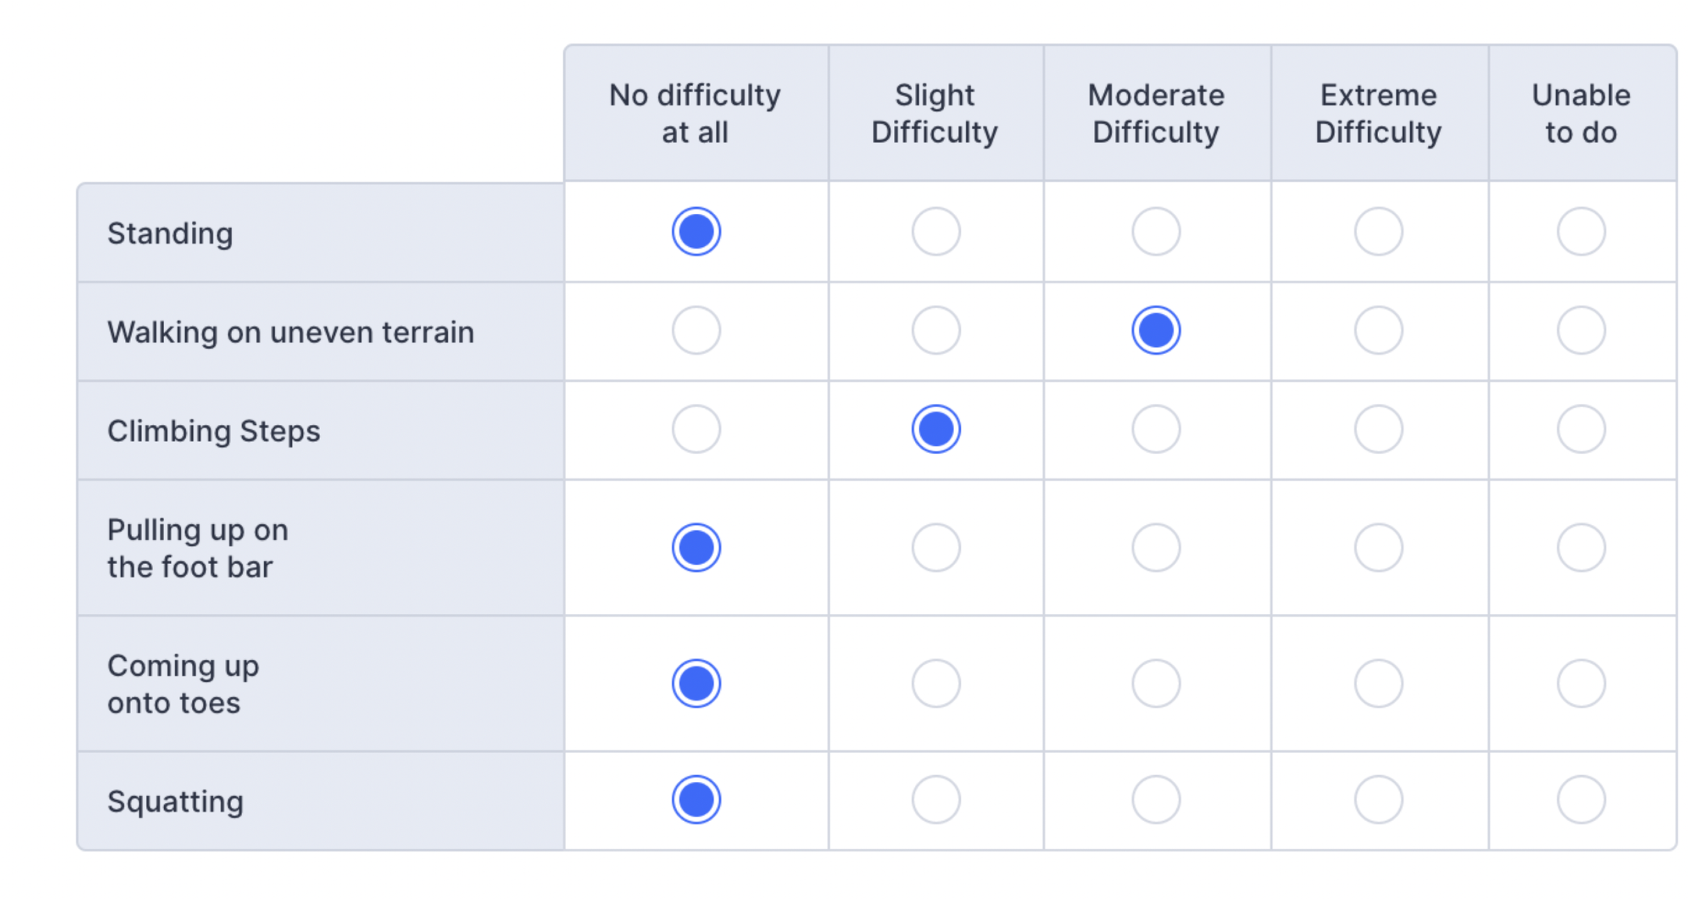Viewport: 1688px width, 900px height.
Task: Select Unable to do for Climbing Steps
Action: click(1581, 429)
